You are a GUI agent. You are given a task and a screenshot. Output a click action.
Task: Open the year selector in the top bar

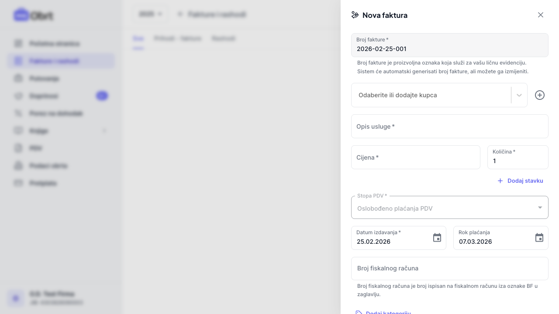[x=150, y=14]
